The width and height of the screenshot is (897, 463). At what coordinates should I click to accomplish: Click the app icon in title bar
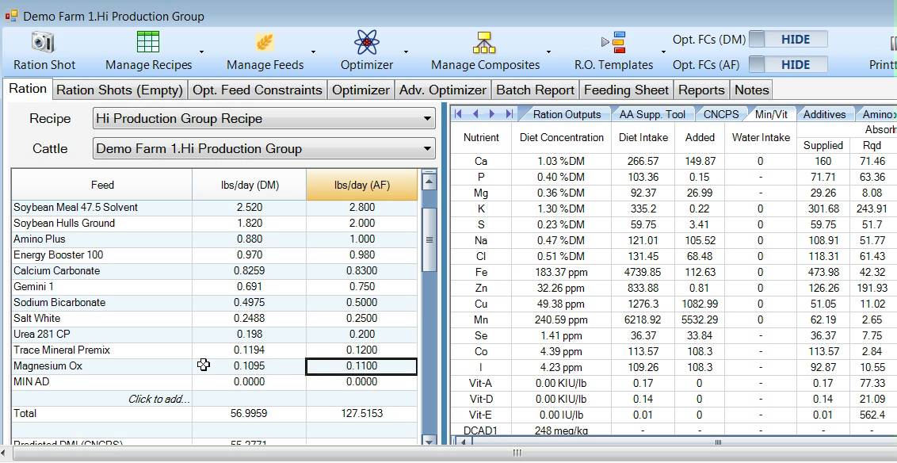tap(11, 16)
